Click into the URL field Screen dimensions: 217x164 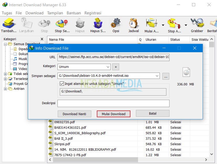tap(113, 57)
